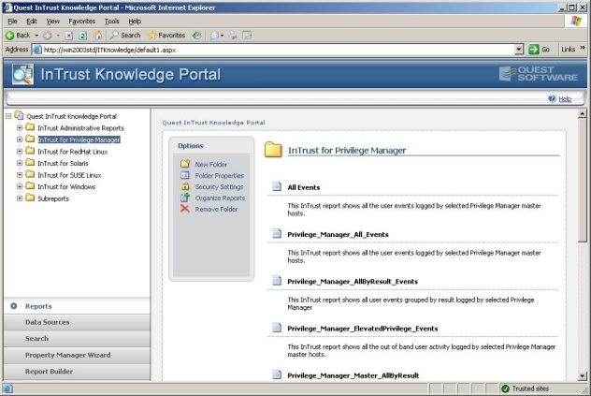Open the Folder Properties link

(220, 176)
